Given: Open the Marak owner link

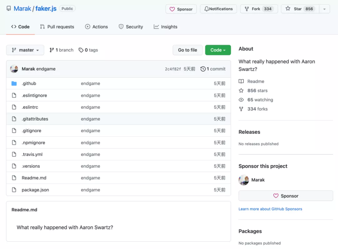Looking at the screenshot, I should click(23, 9).
